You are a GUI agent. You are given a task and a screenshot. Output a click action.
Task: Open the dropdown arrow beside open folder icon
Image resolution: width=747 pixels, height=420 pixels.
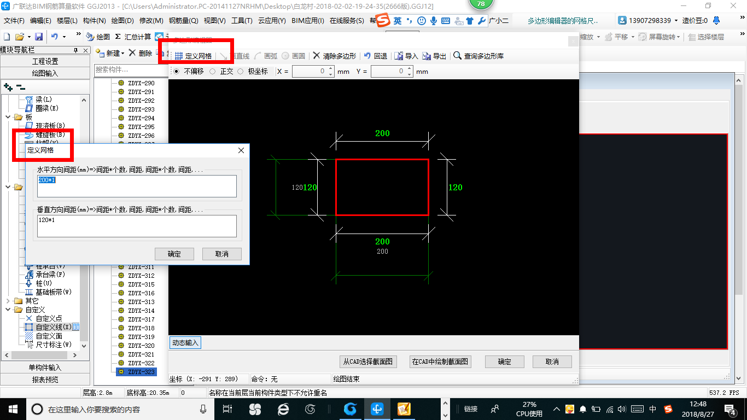[28, 37]
